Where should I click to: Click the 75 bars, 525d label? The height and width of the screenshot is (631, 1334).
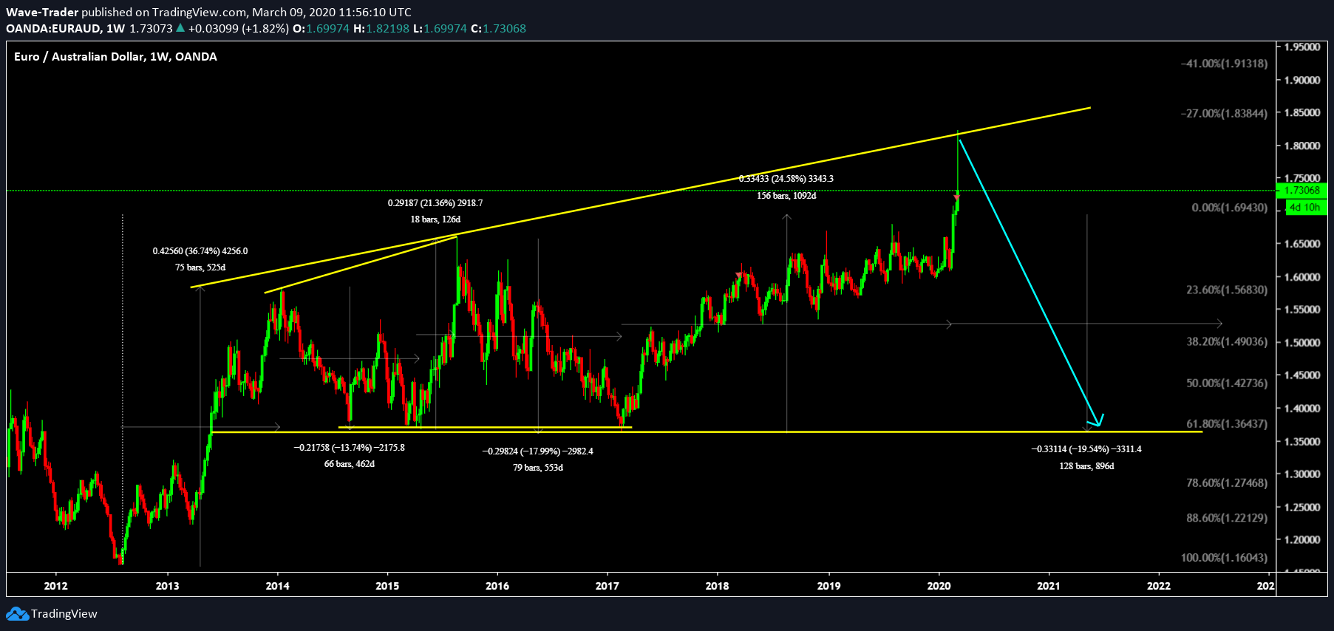coord(200,267)
